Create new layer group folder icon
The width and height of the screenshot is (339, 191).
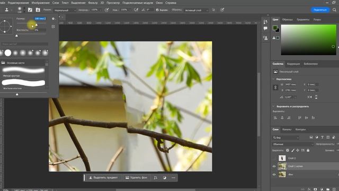328,189
